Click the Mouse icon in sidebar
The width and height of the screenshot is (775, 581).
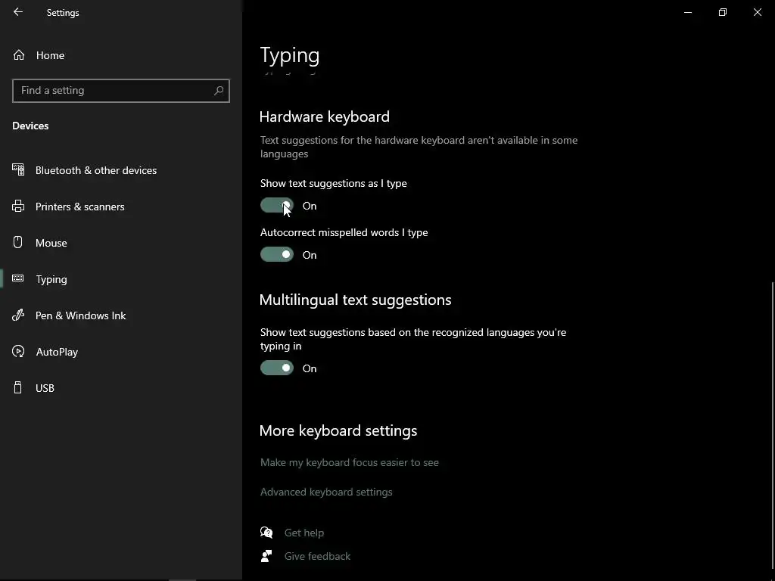[19, 243]
